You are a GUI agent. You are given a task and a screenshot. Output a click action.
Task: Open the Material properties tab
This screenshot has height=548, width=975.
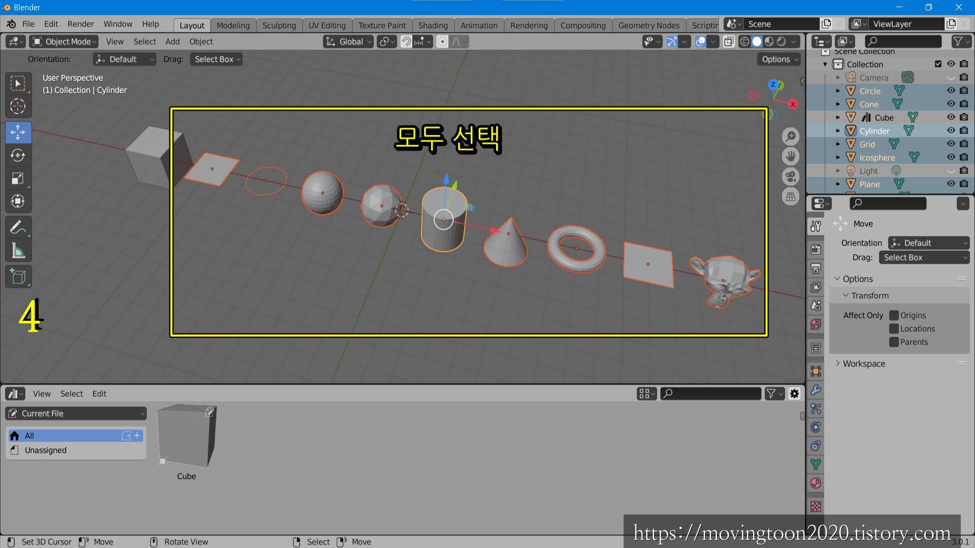pos(816,483)
